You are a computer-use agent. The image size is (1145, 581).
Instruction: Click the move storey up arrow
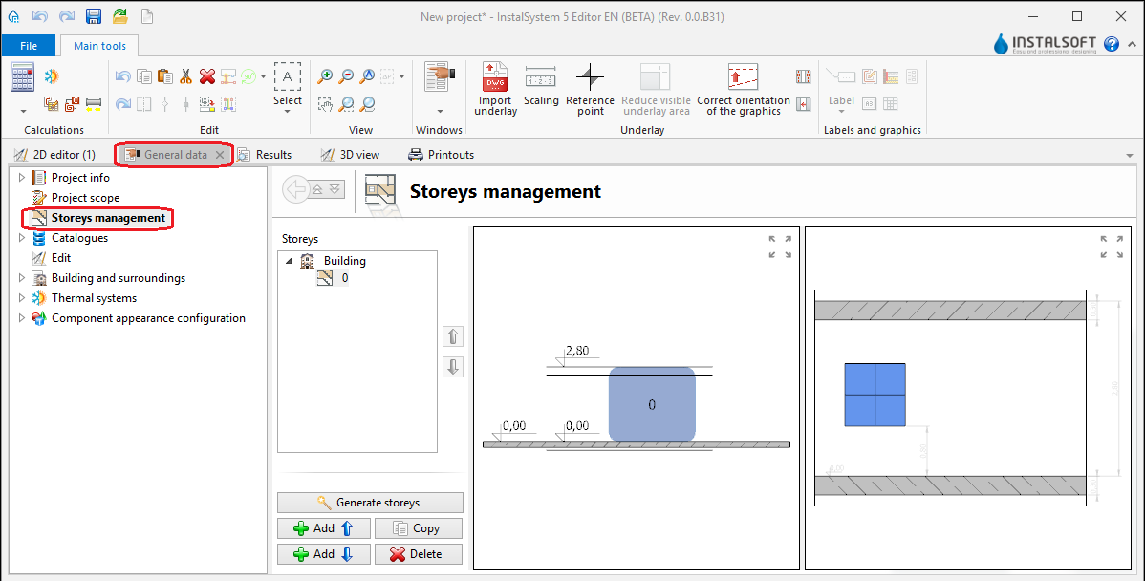(453, 336)
